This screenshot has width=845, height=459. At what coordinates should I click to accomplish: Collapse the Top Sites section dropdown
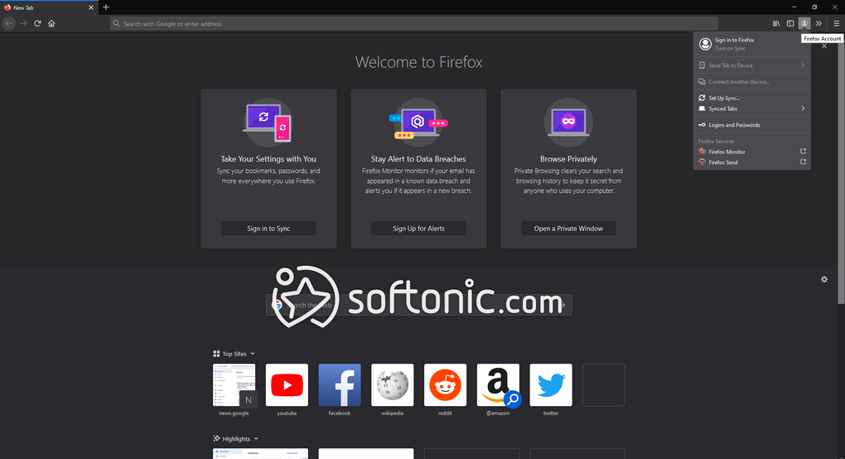pos(252,354)
